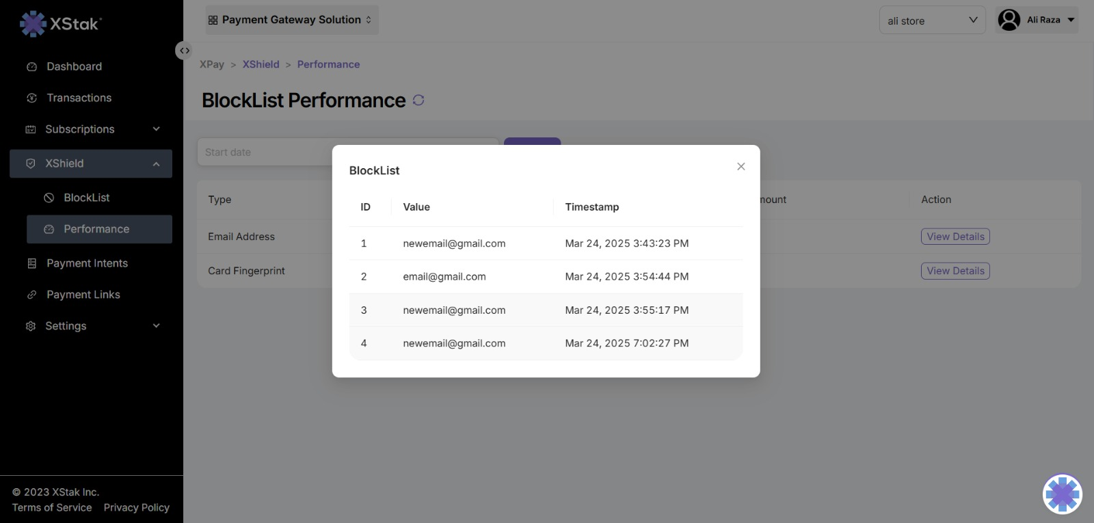
Task: Click the Dashboard gauge icon
Action: click(31, 67)
